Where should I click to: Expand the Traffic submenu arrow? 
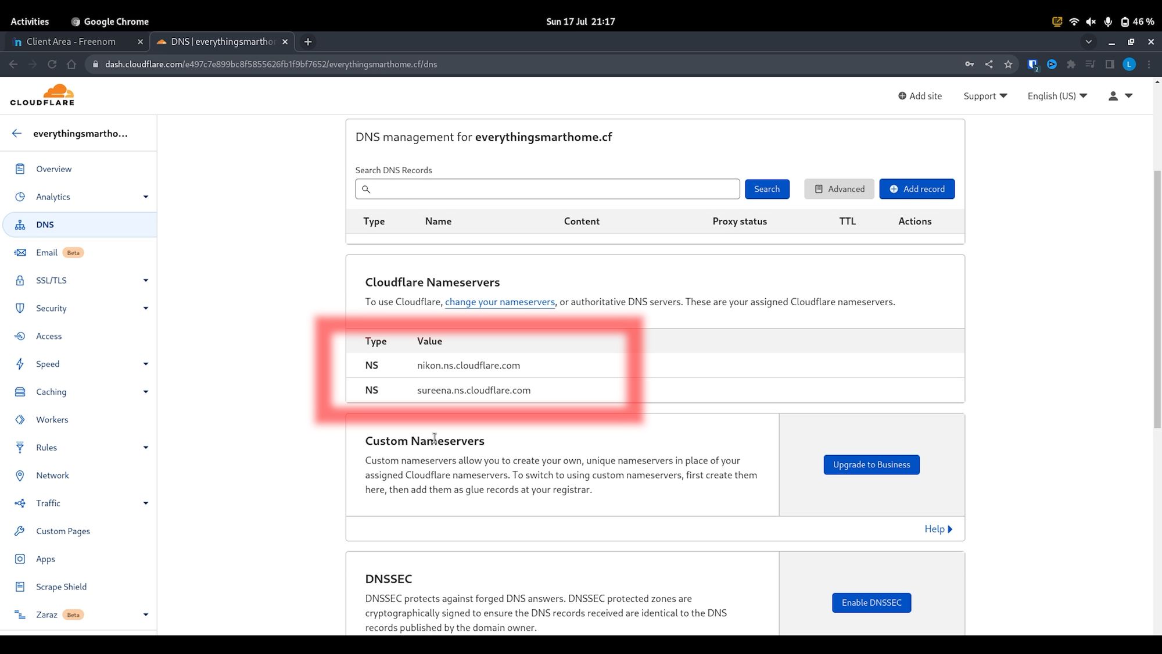point(145,503)
